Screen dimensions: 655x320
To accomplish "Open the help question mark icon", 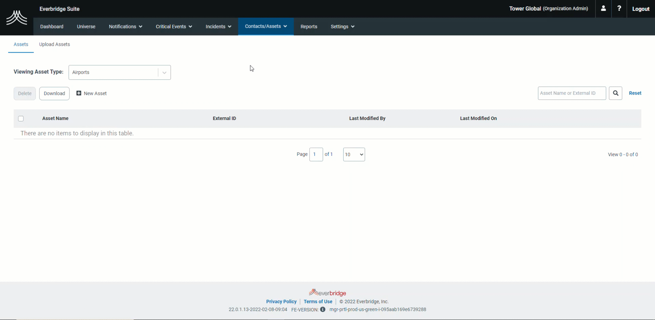I will [x=619, y=9].
